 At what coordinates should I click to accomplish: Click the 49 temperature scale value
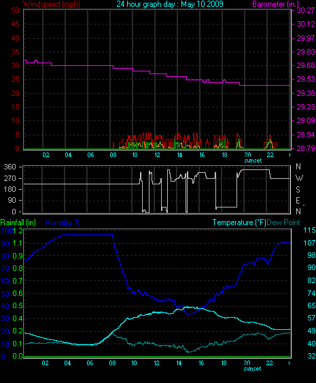click(311, 331)
